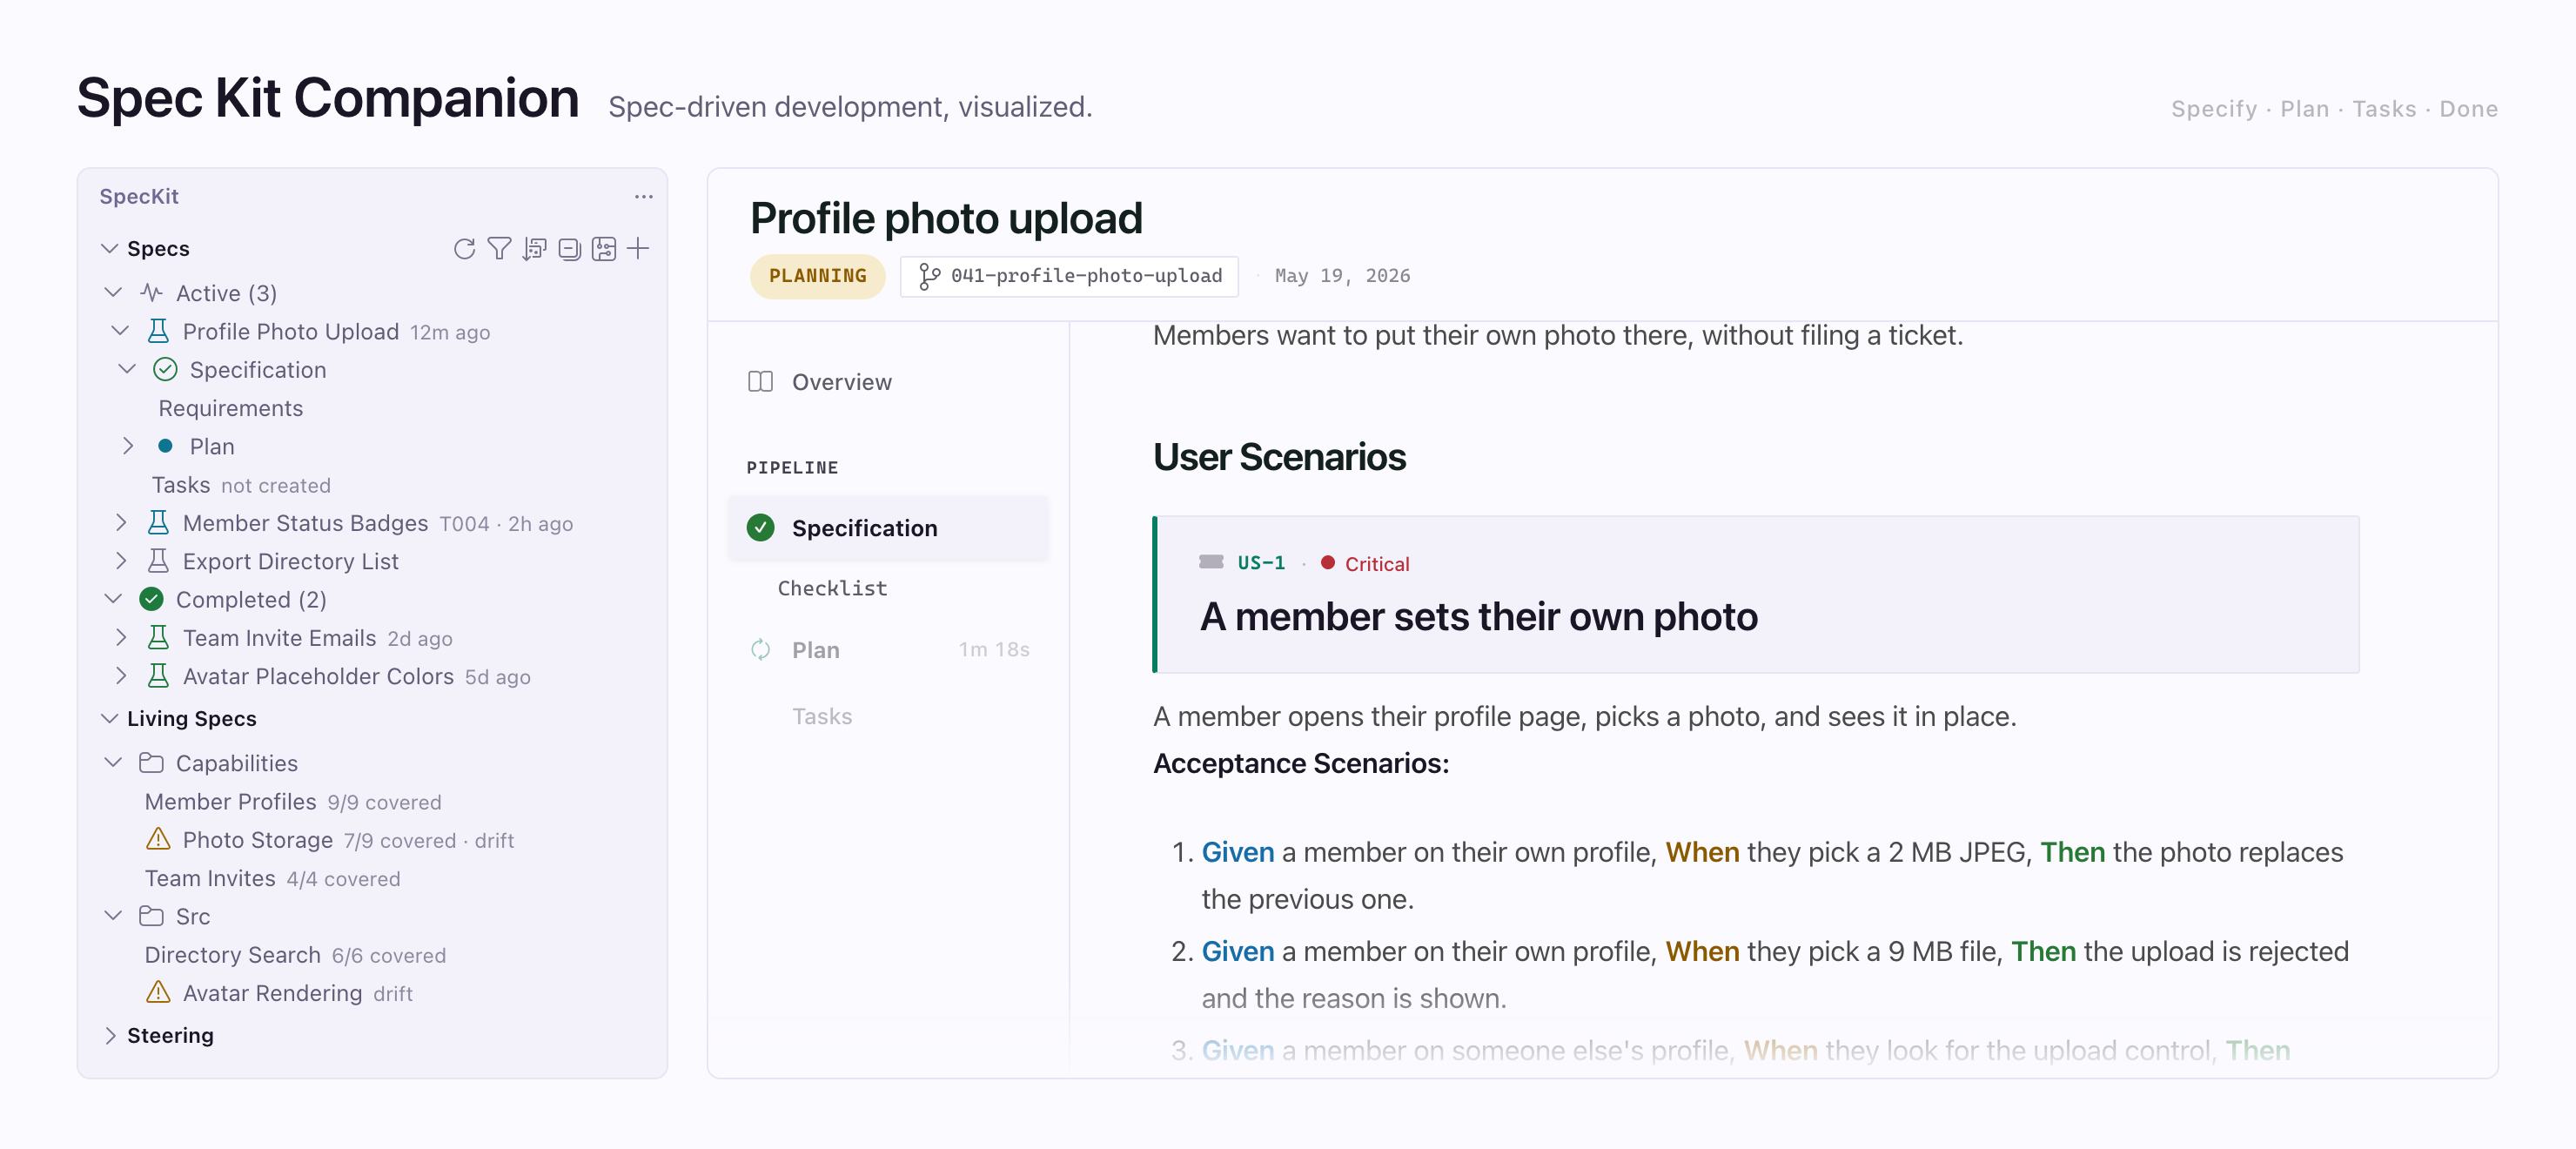This screenshot has width=2576, height=1149.
Task: Collapse the Active (3) group chevron
Action: point(114,293)
